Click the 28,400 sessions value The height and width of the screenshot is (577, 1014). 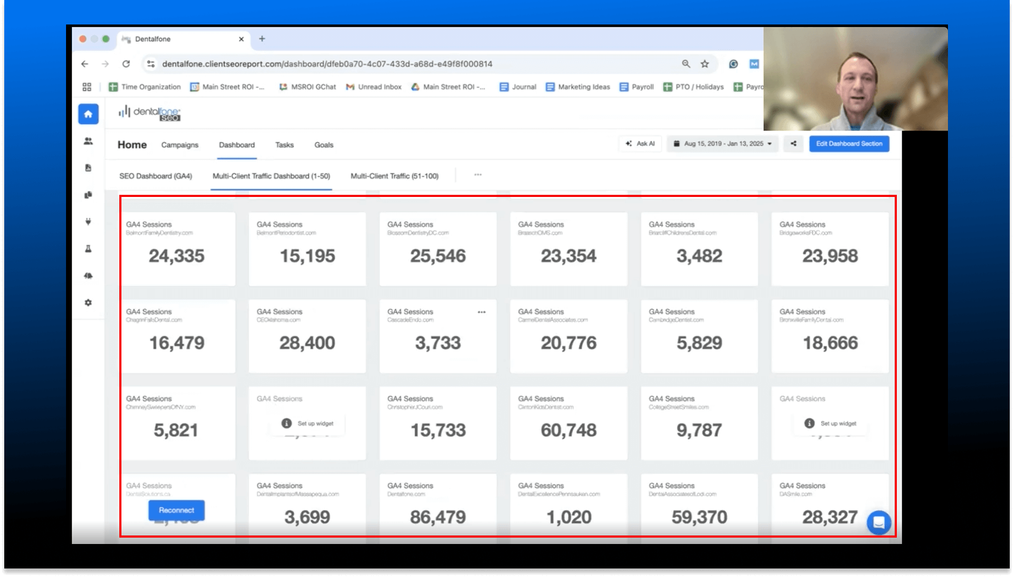(307, 343)
